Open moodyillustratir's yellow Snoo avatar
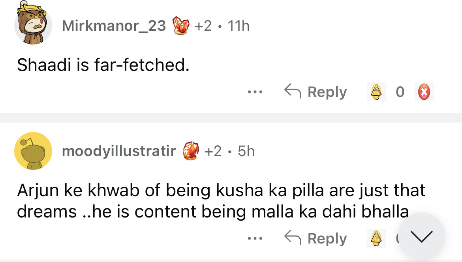Viewport: 462px width, 262px height. click(33, 151)
